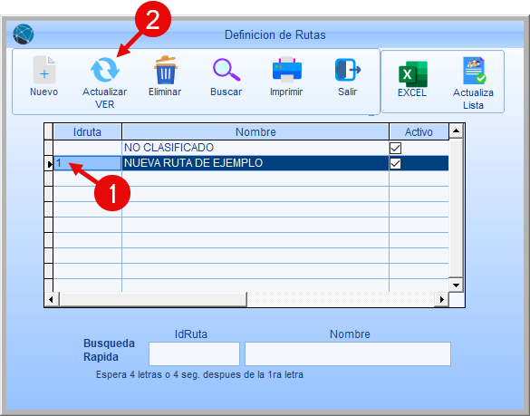Open Buscar magnifying glass tool
Screen dimensions: 530x416
tap(226, 70)
